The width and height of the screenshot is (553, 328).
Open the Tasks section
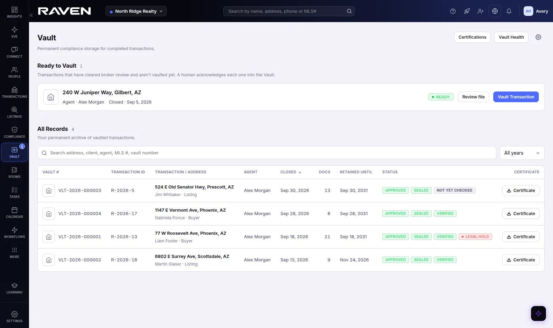(15, 192)
